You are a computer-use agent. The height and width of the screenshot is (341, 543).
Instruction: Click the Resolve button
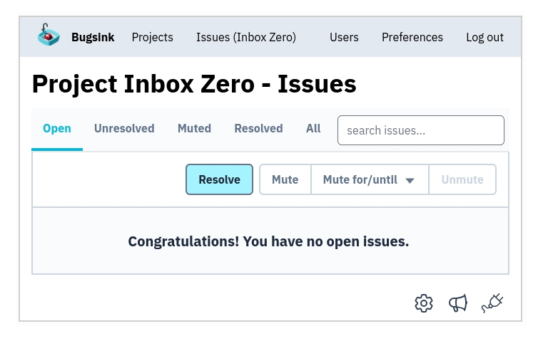tap(219, 179)
